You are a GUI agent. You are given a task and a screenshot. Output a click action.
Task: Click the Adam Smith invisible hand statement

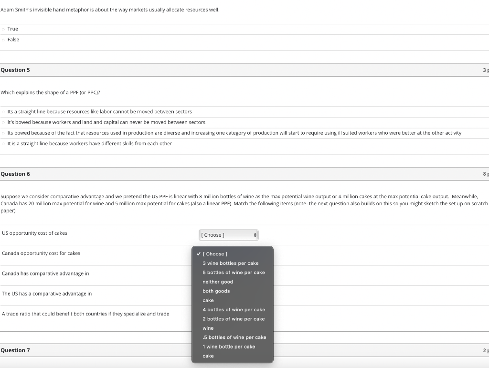(x=110, y=10)
